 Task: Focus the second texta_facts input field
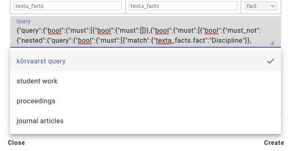tap(183, 6)
